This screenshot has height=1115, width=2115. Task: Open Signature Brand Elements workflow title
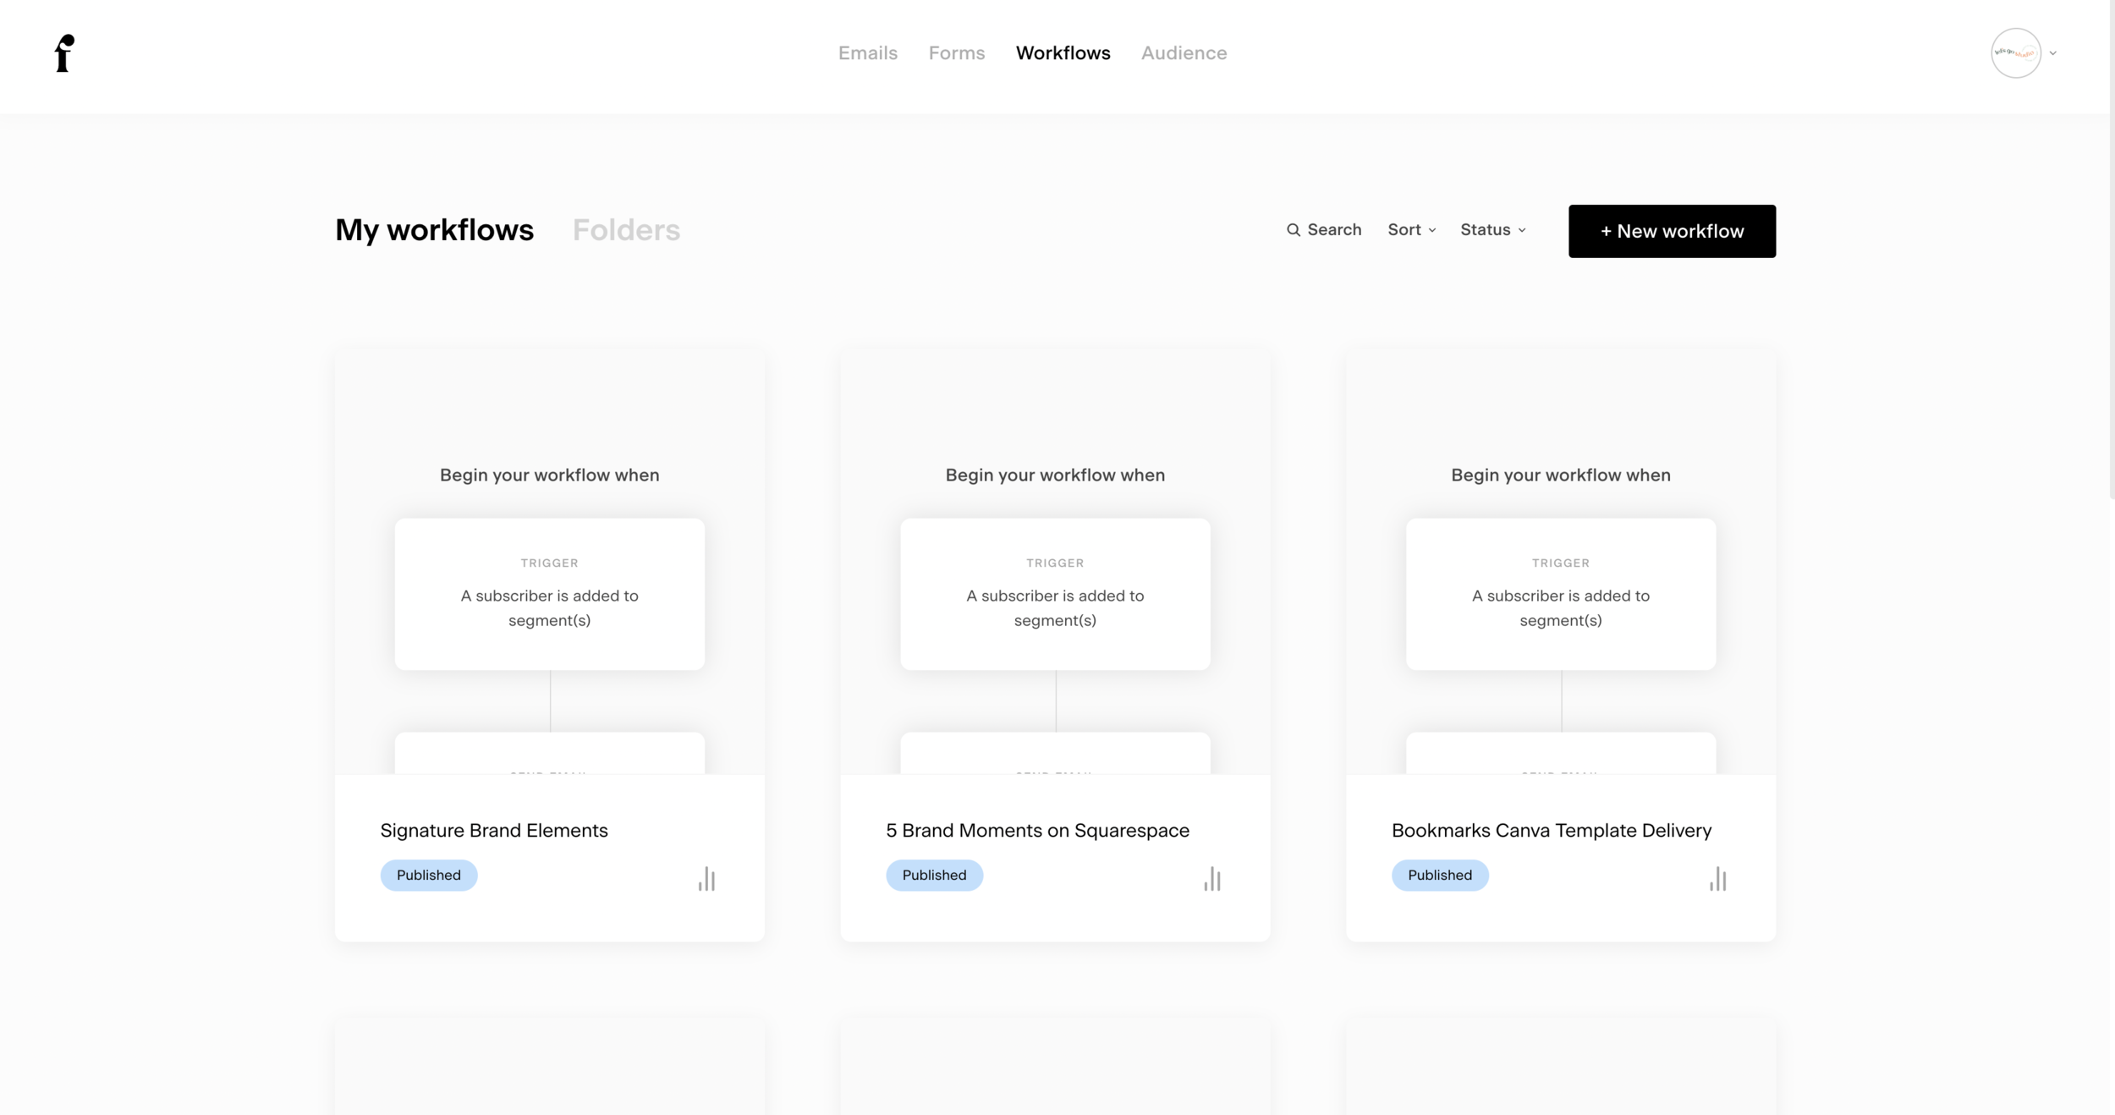click(x=494, y=830)
